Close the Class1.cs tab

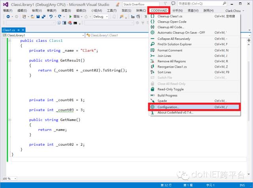tap(23, 30)
